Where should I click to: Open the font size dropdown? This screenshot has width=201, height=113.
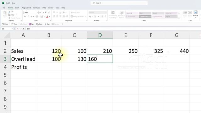coord(43,13)
